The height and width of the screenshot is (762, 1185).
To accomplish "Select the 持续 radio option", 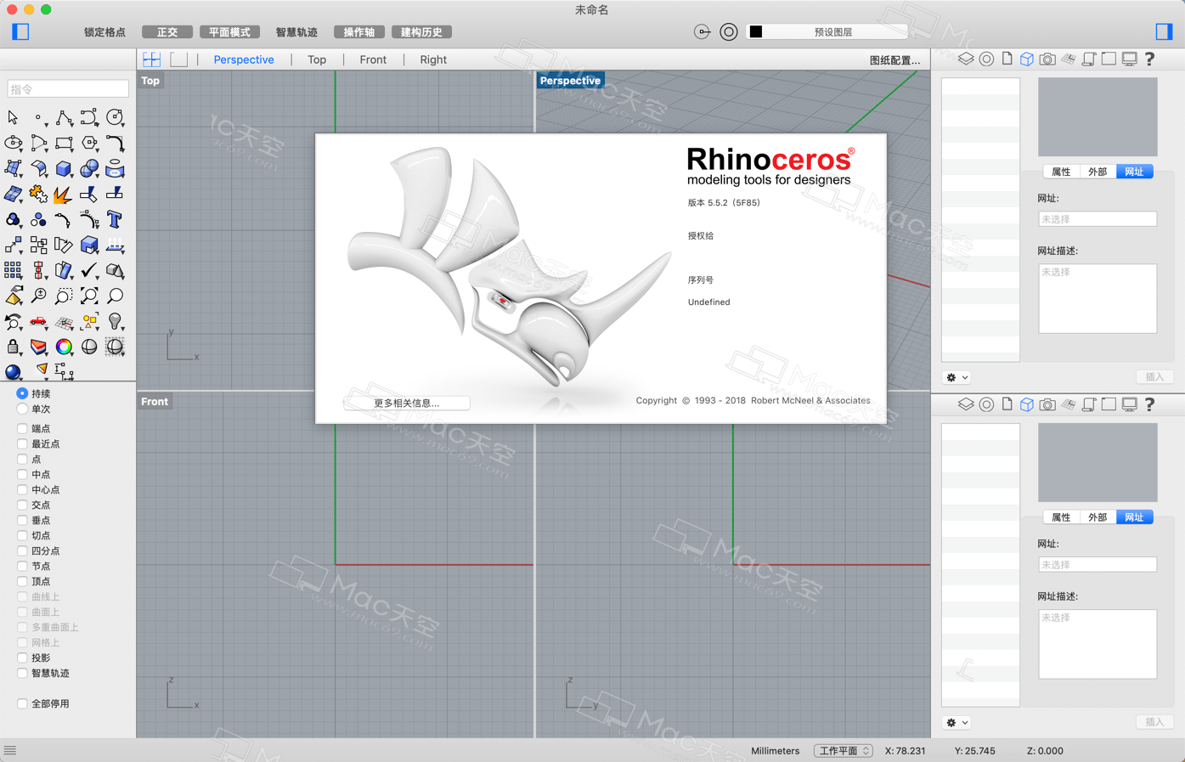I will point(22,394).
